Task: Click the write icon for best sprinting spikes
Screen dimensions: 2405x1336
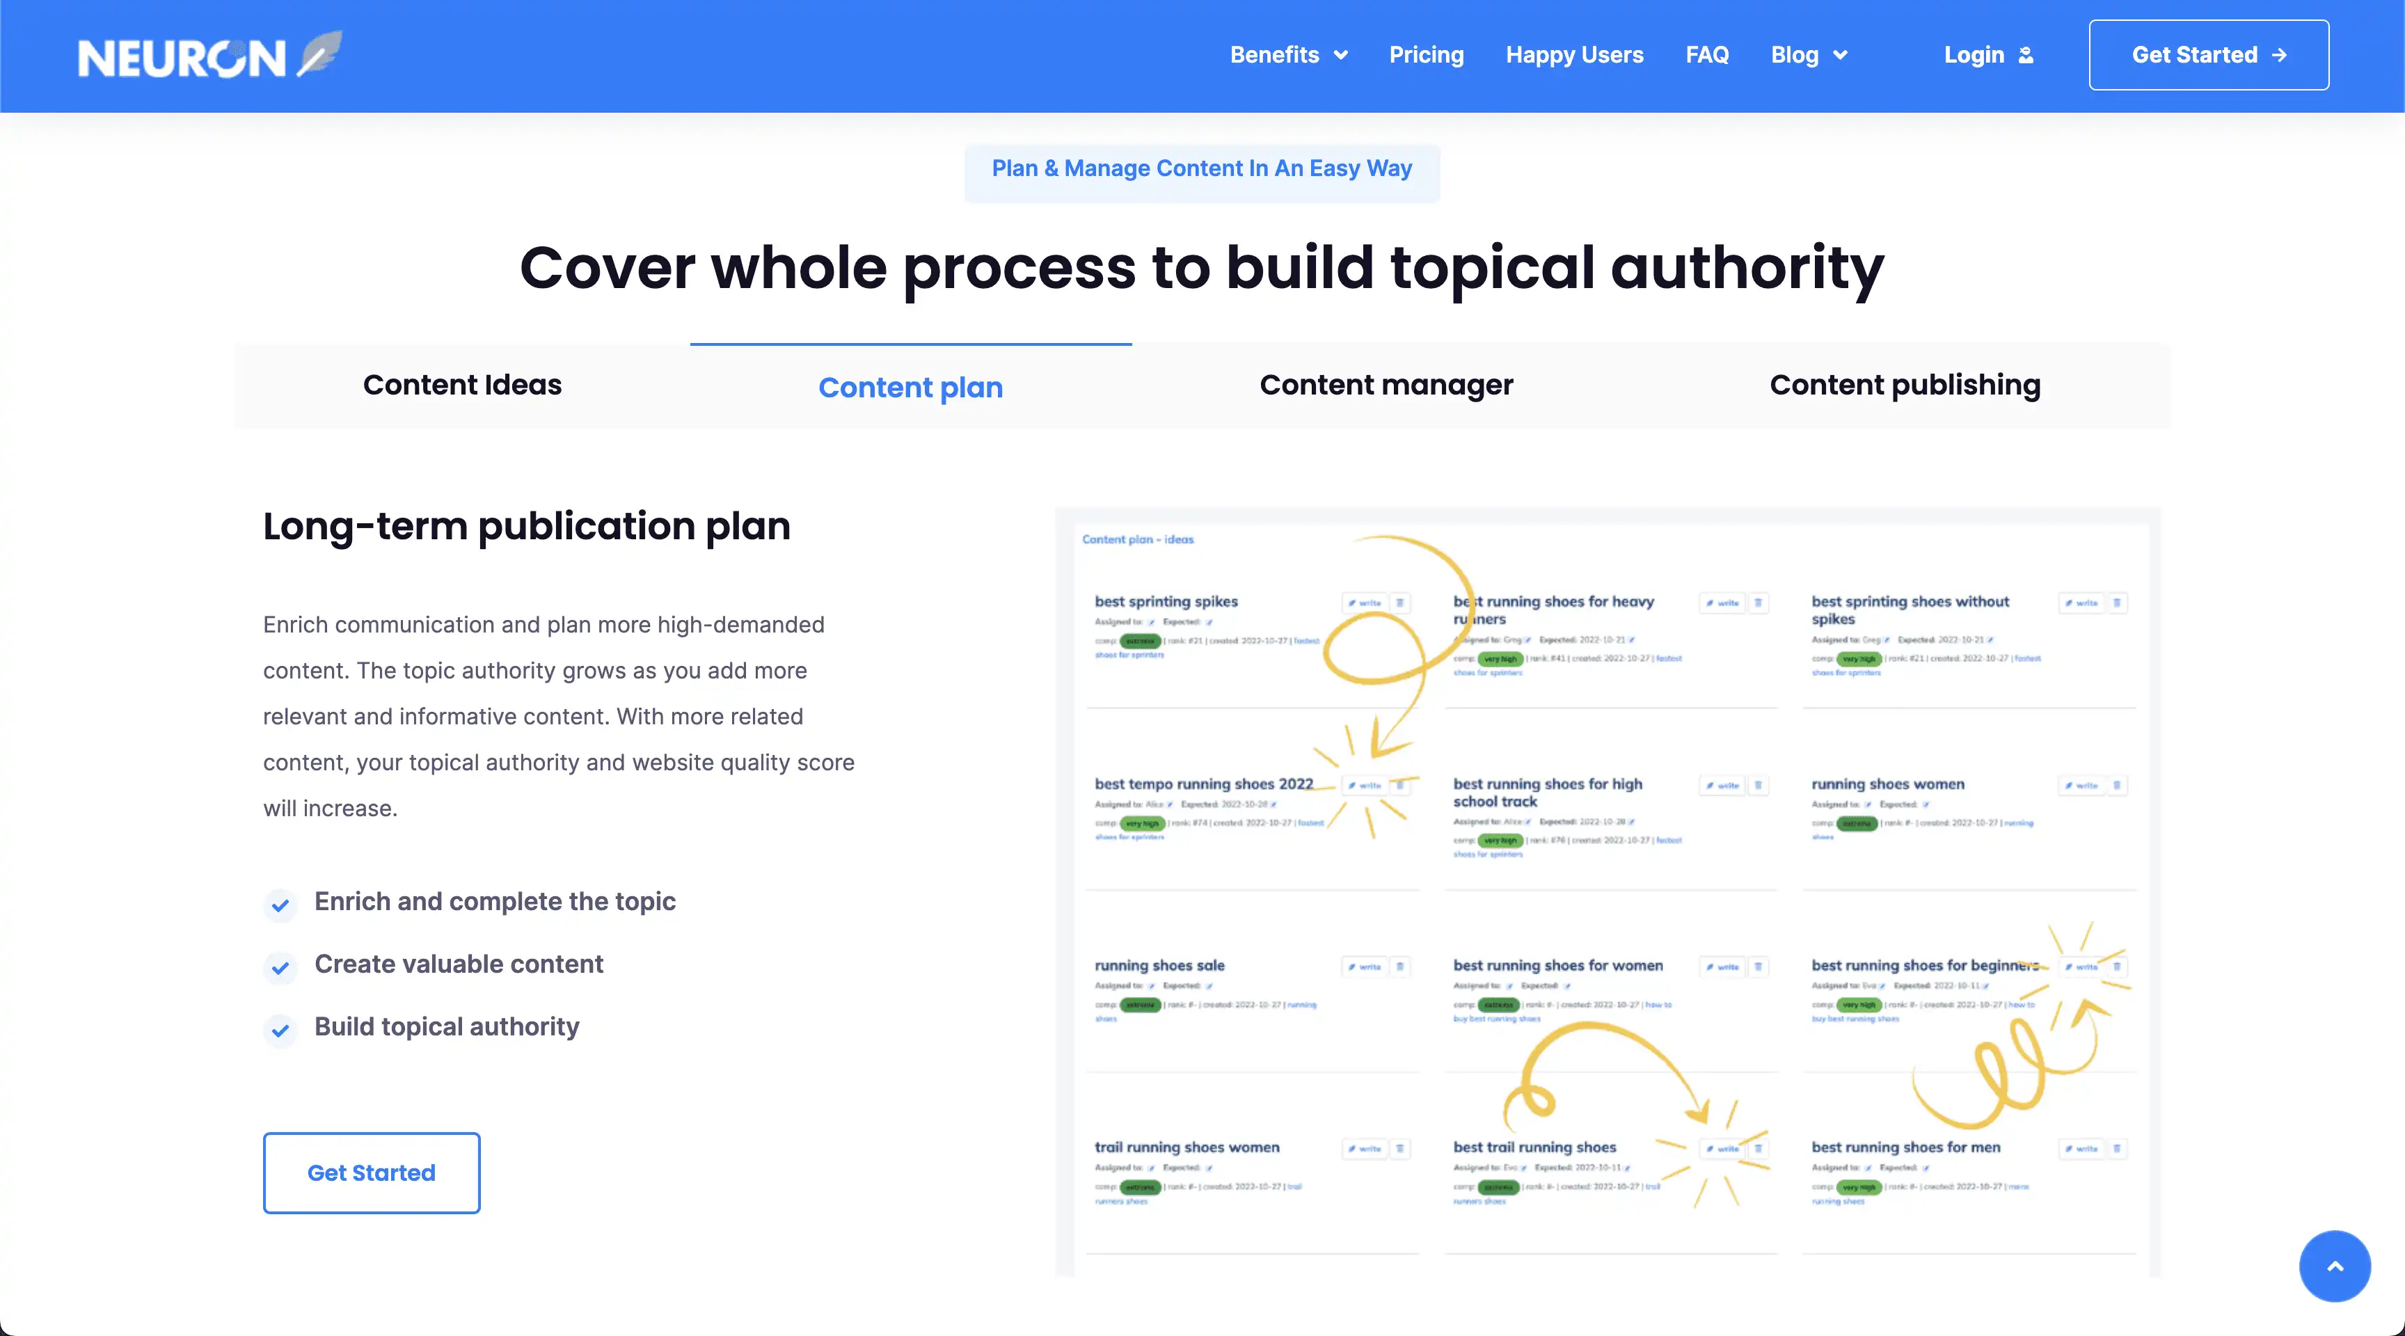Action: [x=1364, y=603]
